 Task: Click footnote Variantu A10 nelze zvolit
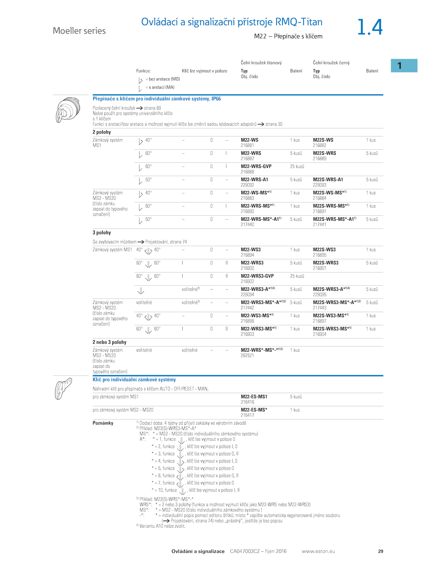tap(162, 526)
